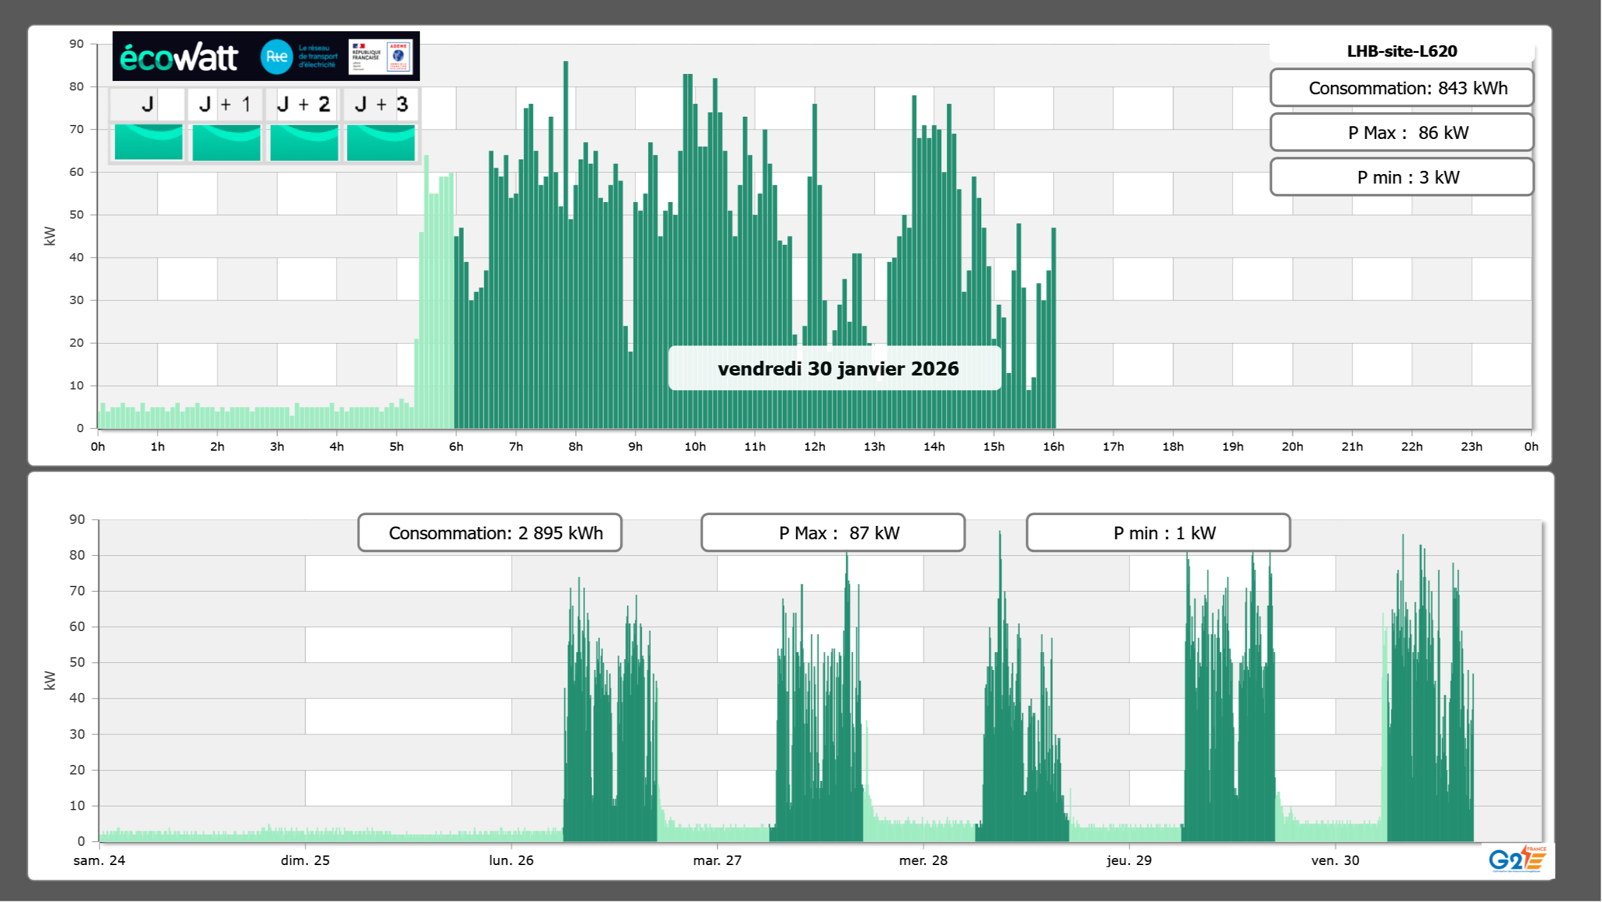The image size is (1602, 902).
Task: Click the ADEME logo
Action: click(399, 57)
